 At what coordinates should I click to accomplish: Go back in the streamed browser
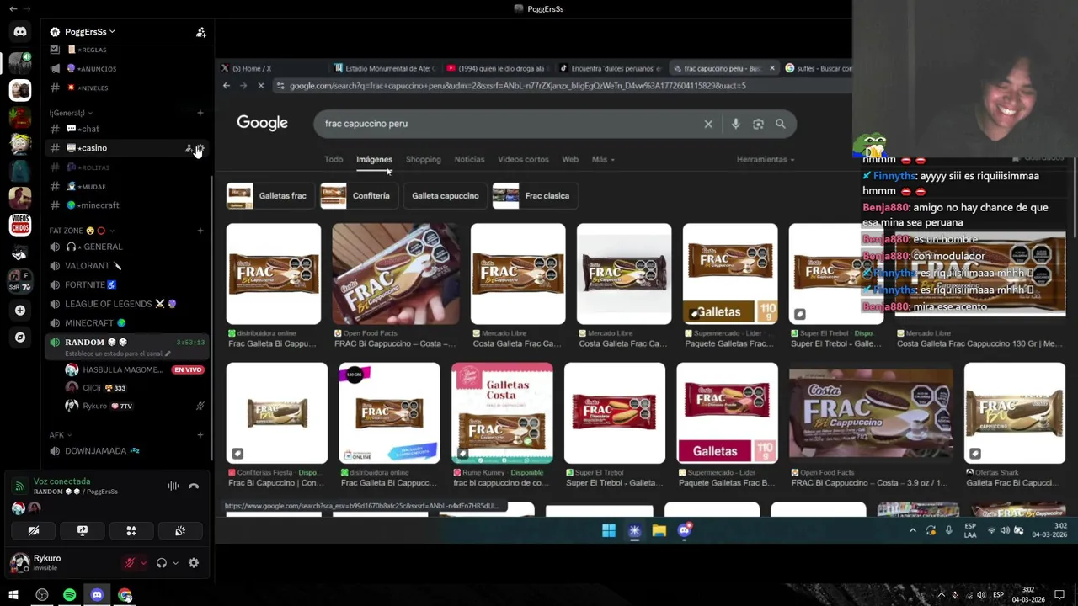tap(227, 86)
